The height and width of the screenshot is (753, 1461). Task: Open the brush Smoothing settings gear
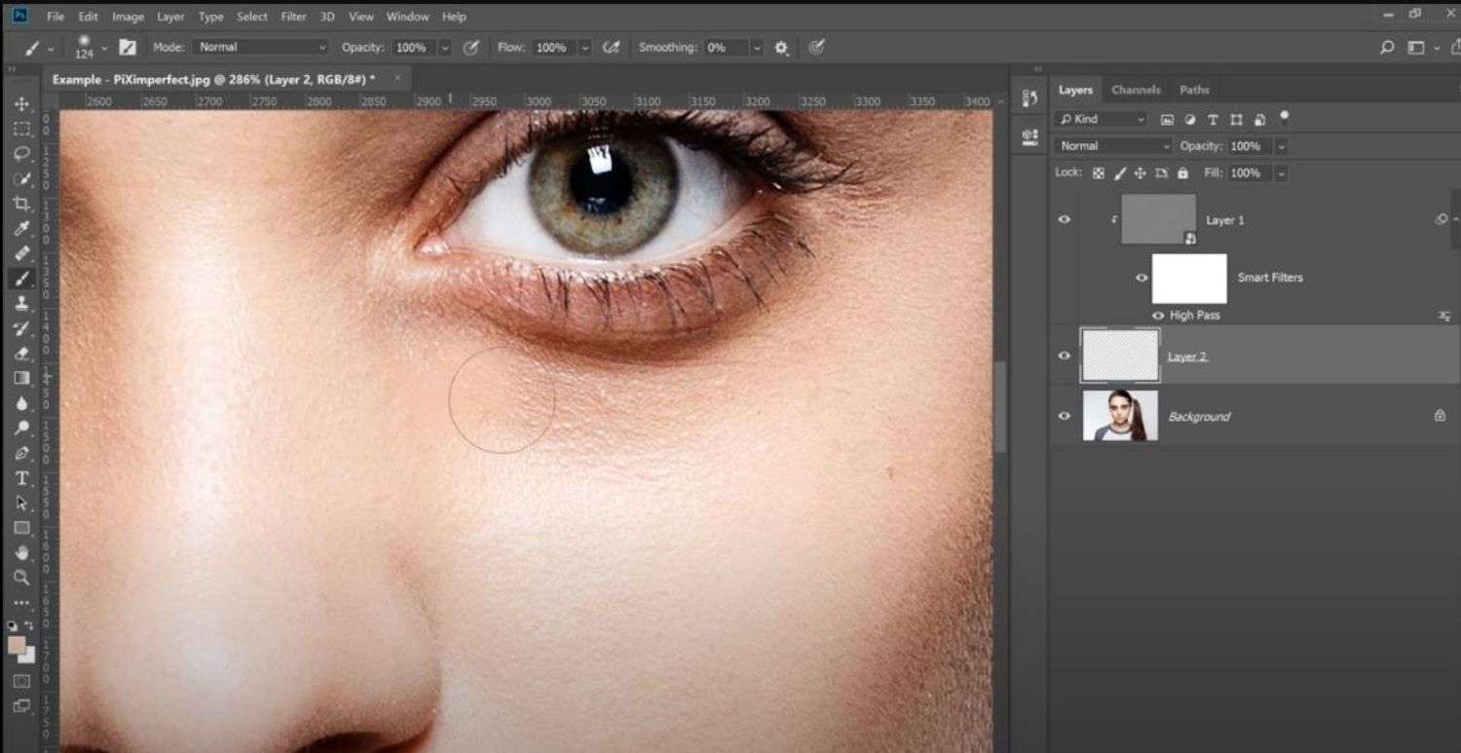point(779,47)
